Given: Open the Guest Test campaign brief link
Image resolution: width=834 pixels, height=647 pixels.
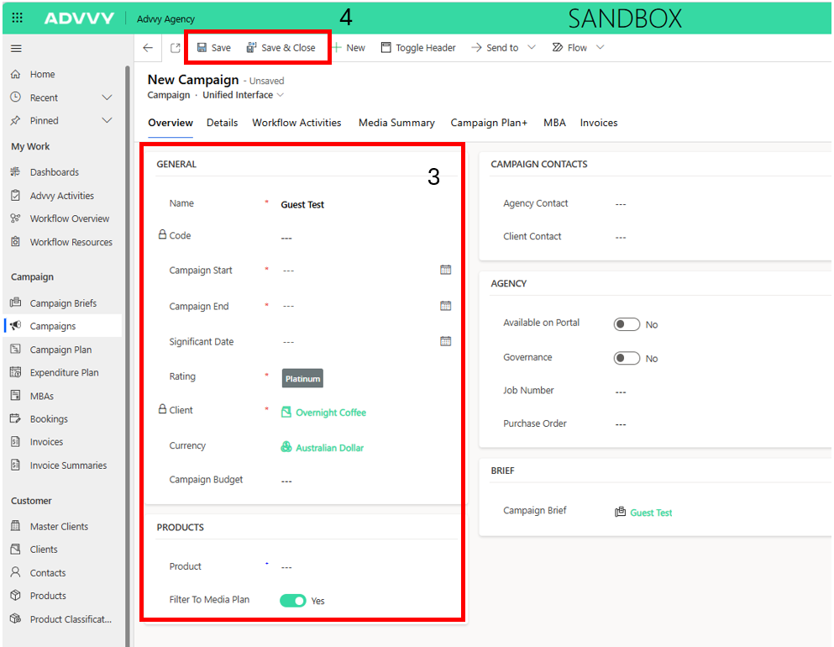Looking at the screenshot, I should pyautogui.click(x=651, y=513).
